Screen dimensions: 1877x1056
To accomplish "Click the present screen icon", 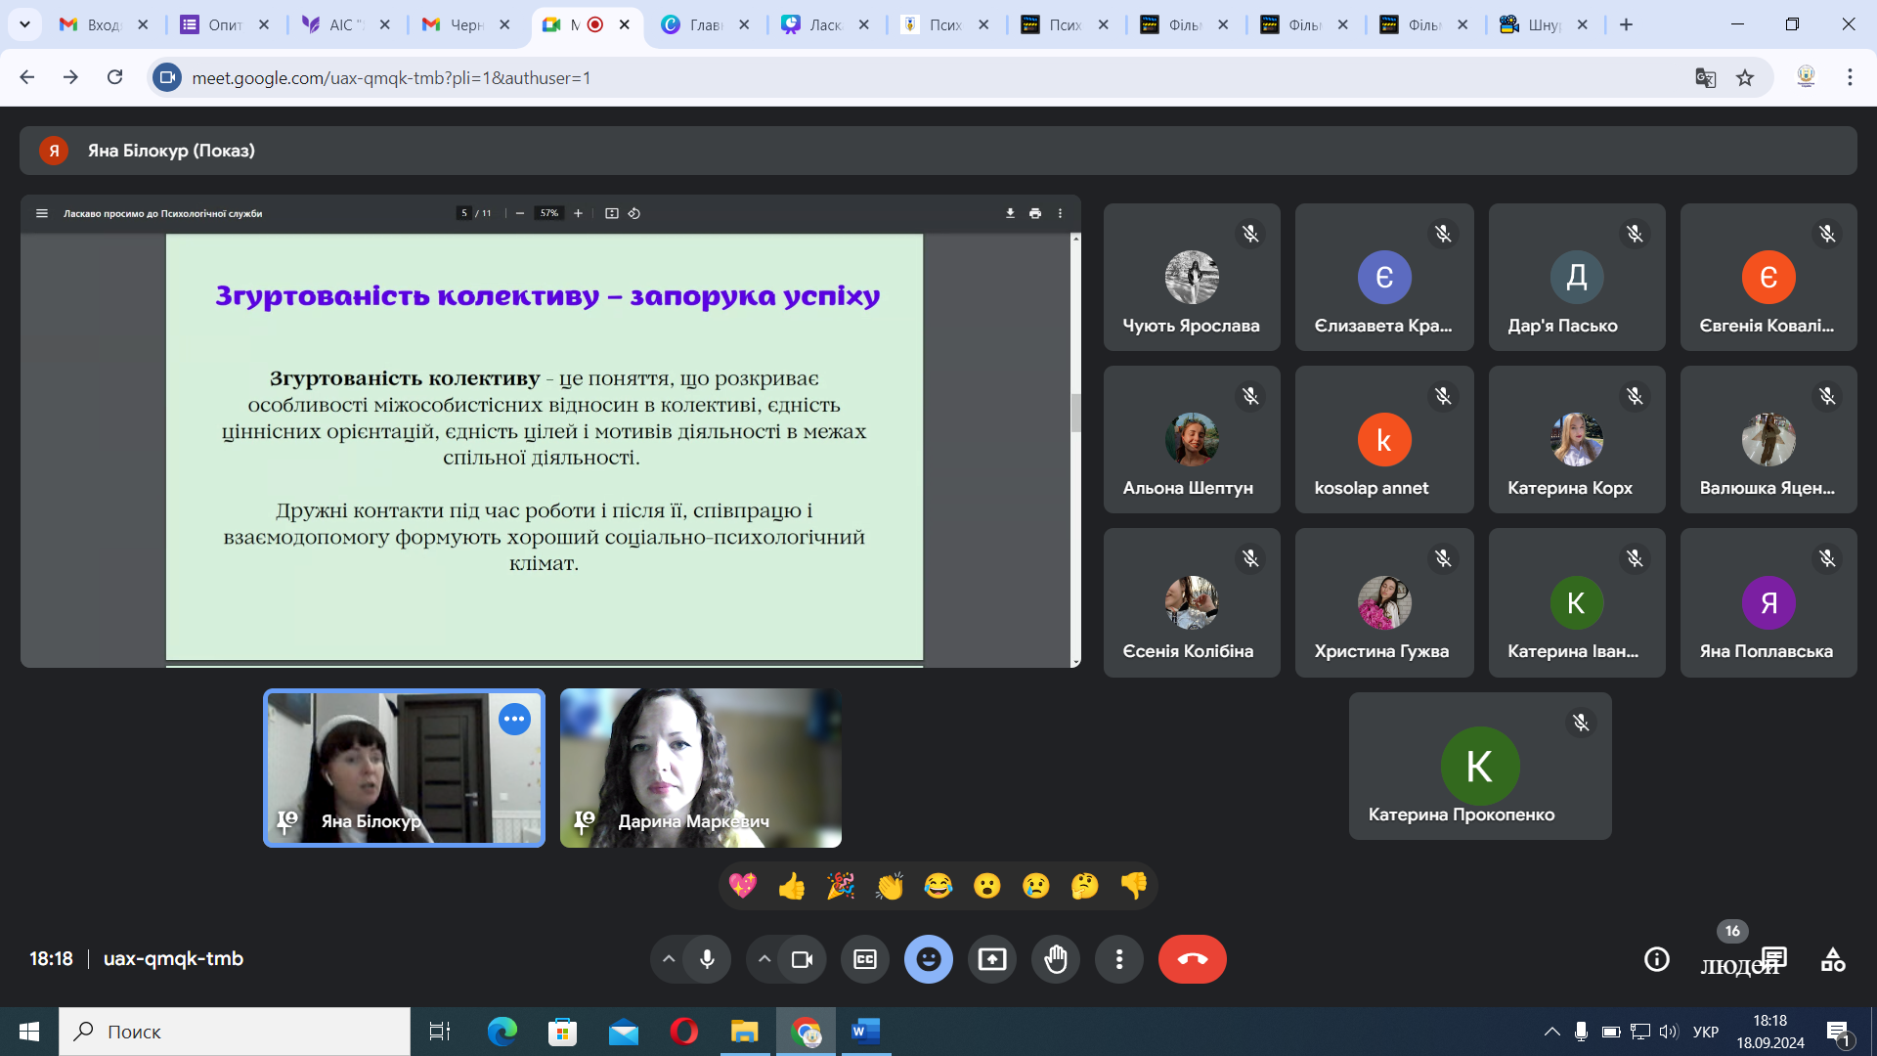I will point(991,959).
